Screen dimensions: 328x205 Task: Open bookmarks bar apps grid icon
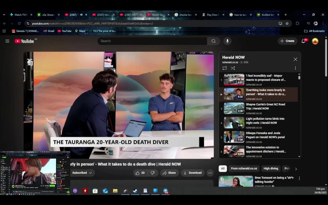pos(4,31)
